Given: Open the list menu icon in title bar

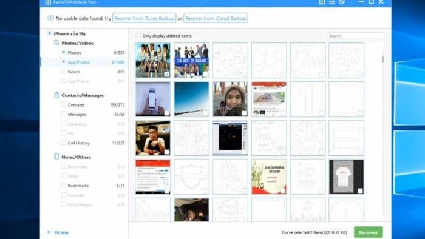Looking at the screenshot, I should click(331, 2).
